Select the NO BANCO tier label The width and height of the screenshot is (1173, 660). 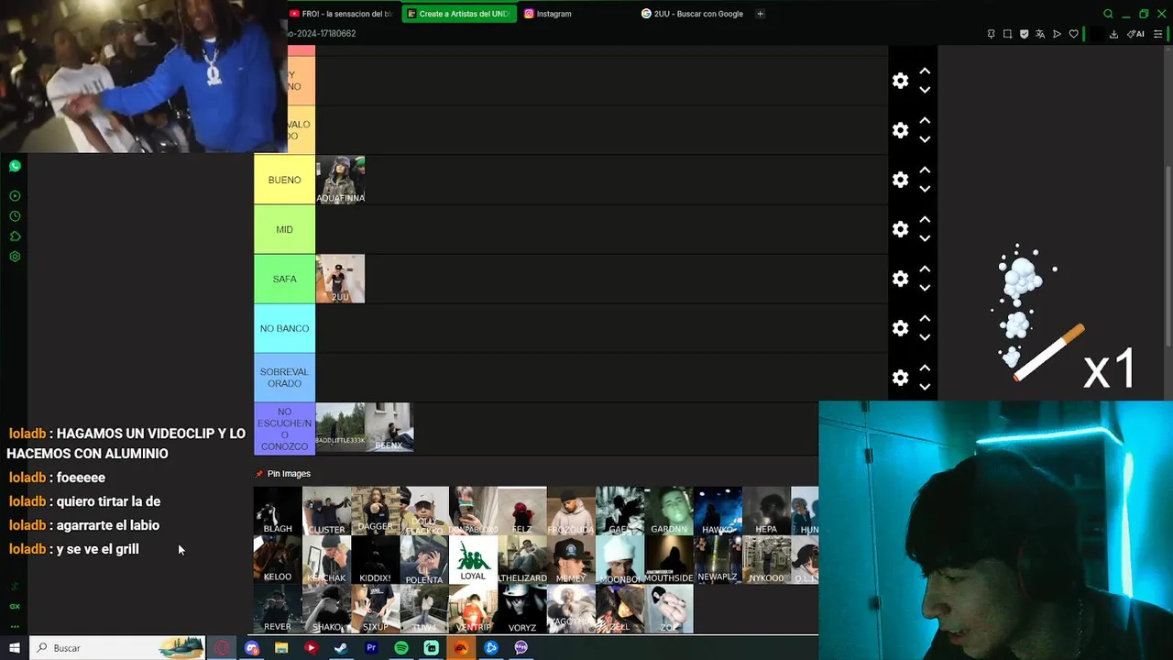[x=284, y=328]
